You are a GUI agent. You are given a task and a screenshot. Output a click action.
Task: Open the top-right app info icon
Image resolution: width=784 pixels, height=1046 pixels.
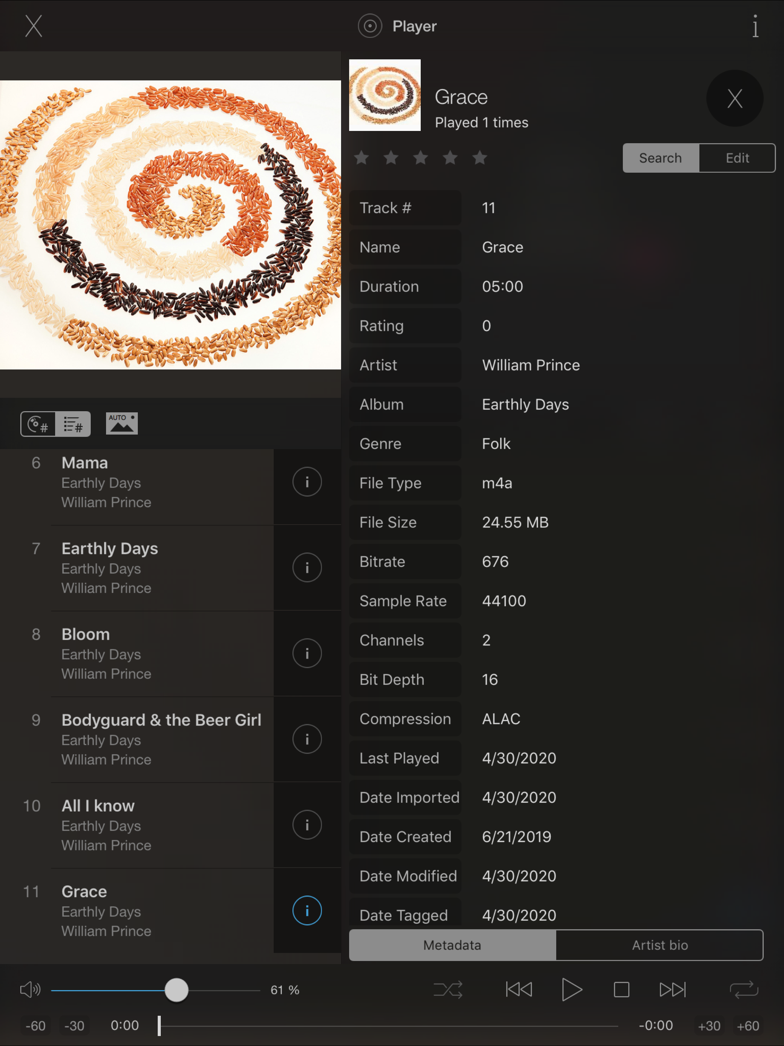point(755,26)
